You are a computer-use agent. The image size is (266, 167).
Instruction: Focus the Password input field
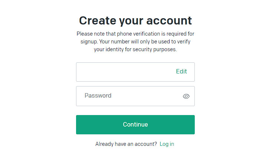135,96
